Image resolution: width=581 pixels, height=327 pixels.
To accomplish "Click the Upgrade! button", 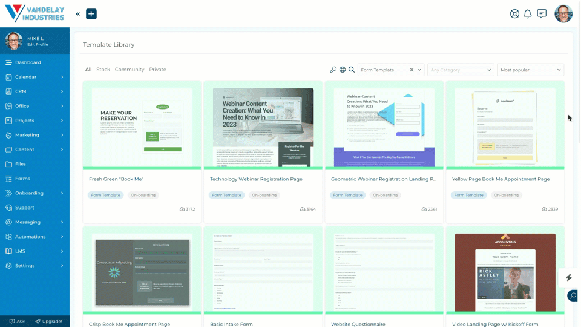I will (48, 322).
